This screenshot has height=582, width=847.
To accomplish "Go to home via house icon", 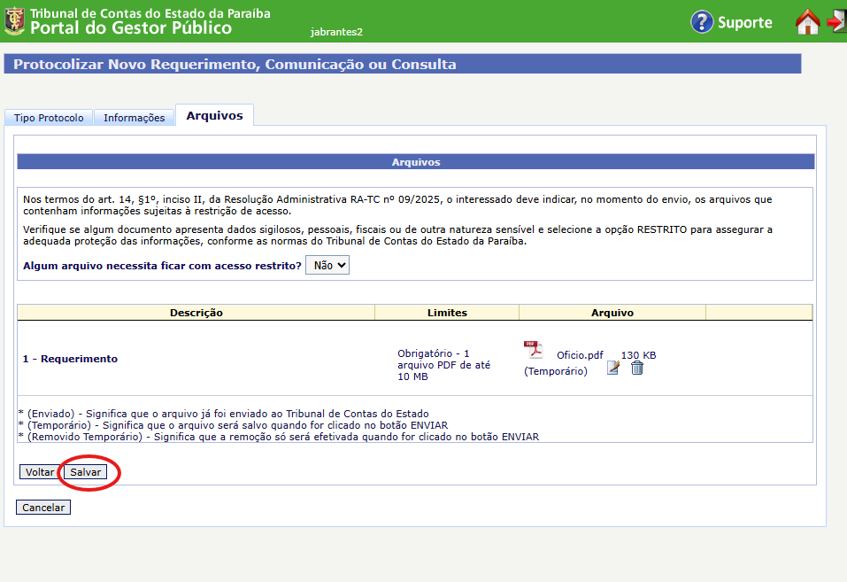I will tap(807, 21).
